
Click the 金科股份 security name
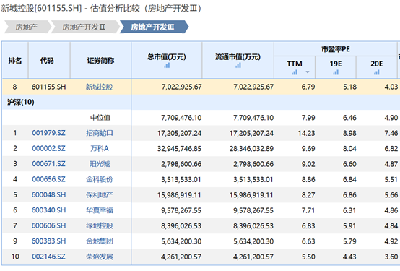(100, 179)
